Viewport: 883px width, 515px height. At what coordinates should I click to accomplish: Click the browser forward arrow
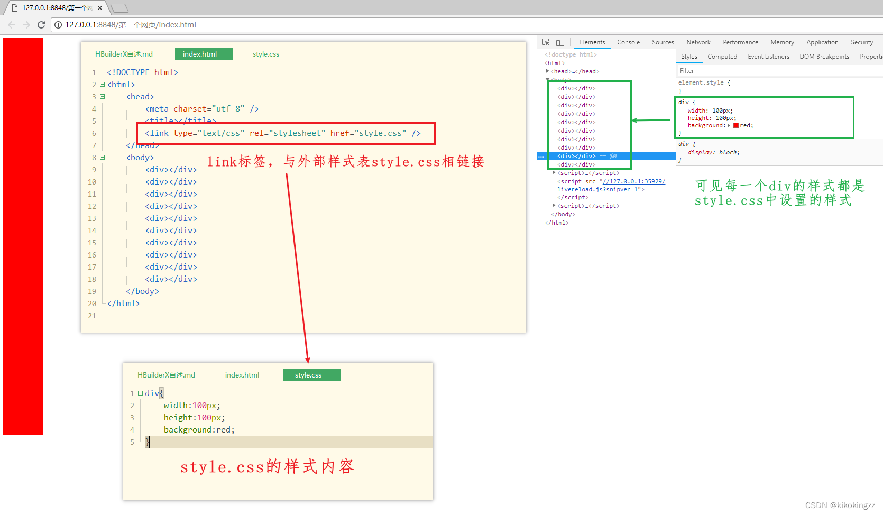26,25
